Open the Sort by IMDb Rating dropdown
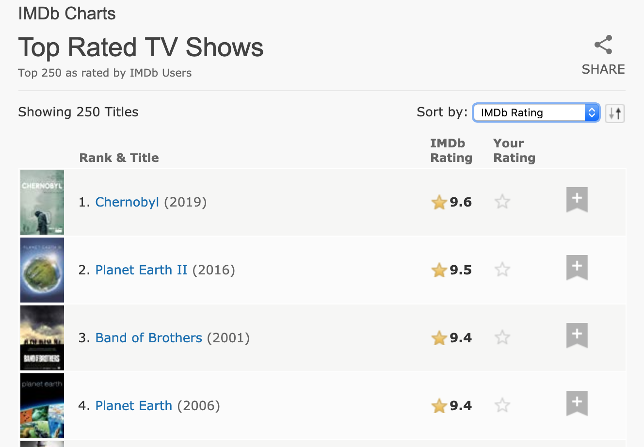This screenshot has height=447, width=644. pos(536,113)
